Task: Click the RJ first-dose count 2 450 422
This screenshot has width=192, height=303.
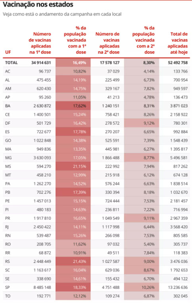Action: point(42,227)
